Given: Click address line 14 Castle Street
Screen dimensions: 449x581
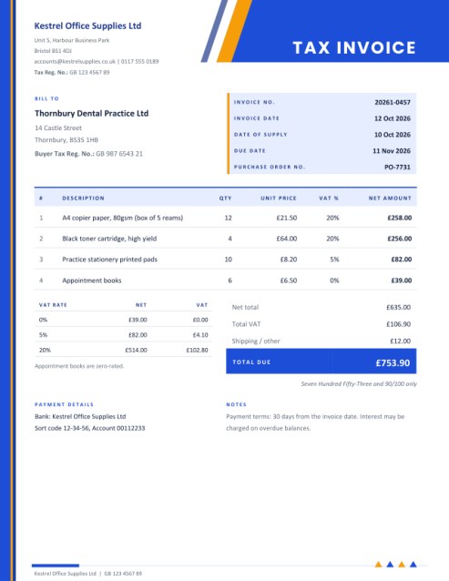Looking at the screenshot, I should (58, 127).
